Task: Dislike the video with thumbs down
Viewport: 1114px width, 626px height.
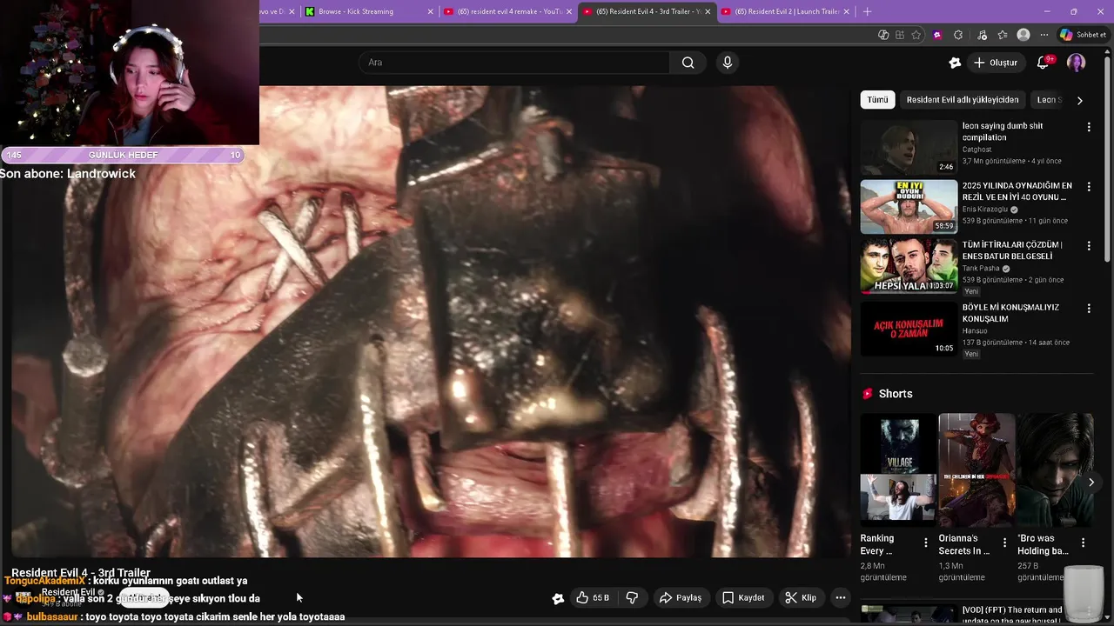Action: point(633,598)
